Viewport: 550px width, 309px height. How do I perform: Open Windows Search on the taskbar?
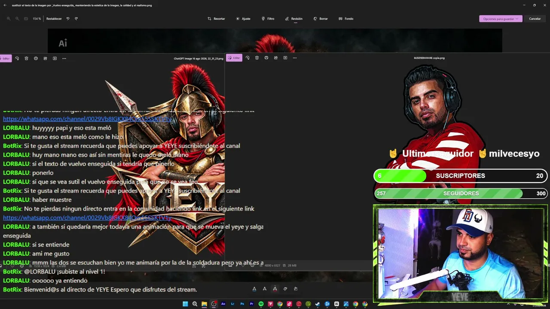tap(195, 304)
